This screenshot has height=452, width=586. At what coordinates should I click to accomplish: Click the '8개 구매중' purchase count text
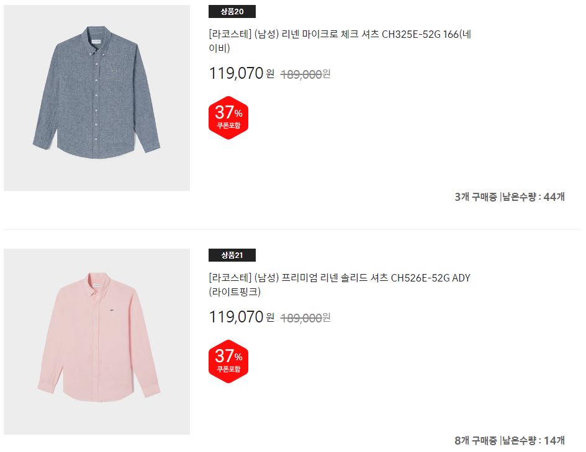476,440
